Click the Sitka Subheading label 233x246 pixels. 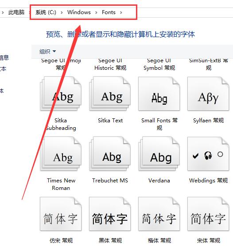click(x=61, y=124)
